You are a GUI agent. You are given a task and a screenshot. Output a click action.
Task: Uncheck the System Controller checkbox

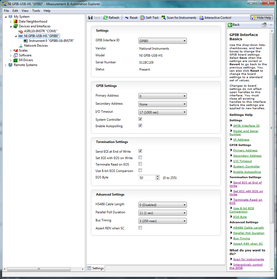point(140,119)
